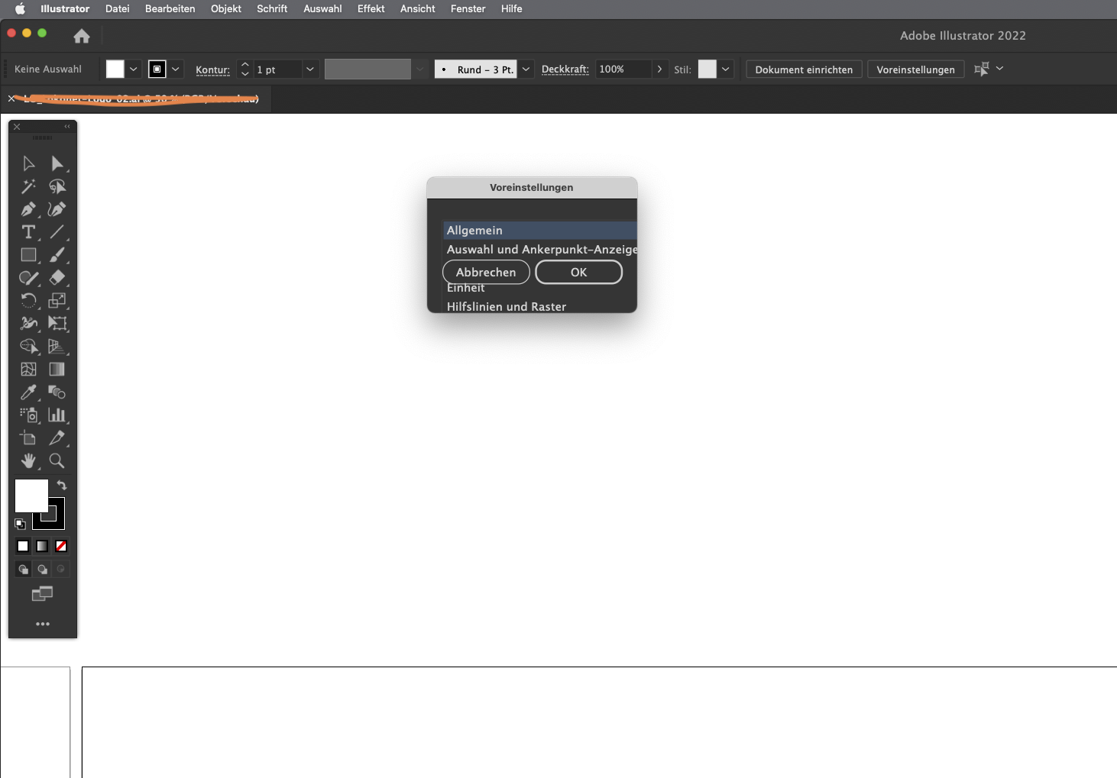Set fill to None via red slash swatch
Viewport: 1117px width, 778px height.
coord(60,546)
